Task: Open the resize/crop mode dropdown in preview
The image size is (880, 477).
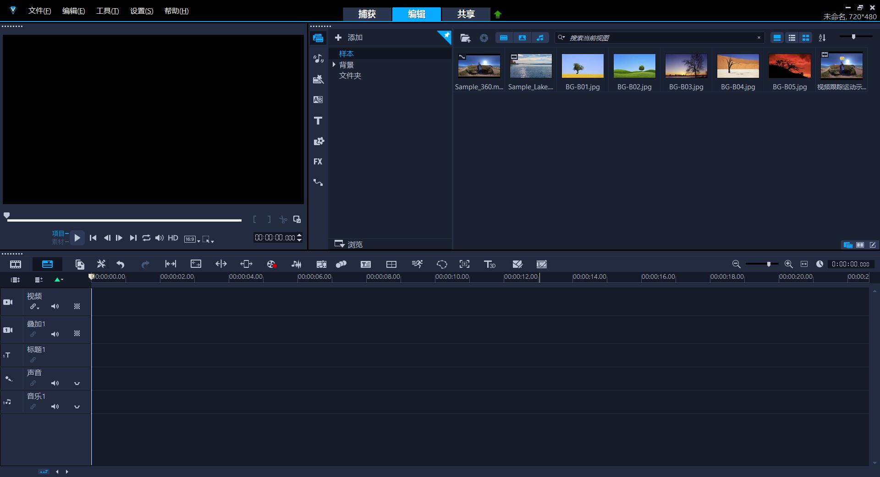Action: 209,239
